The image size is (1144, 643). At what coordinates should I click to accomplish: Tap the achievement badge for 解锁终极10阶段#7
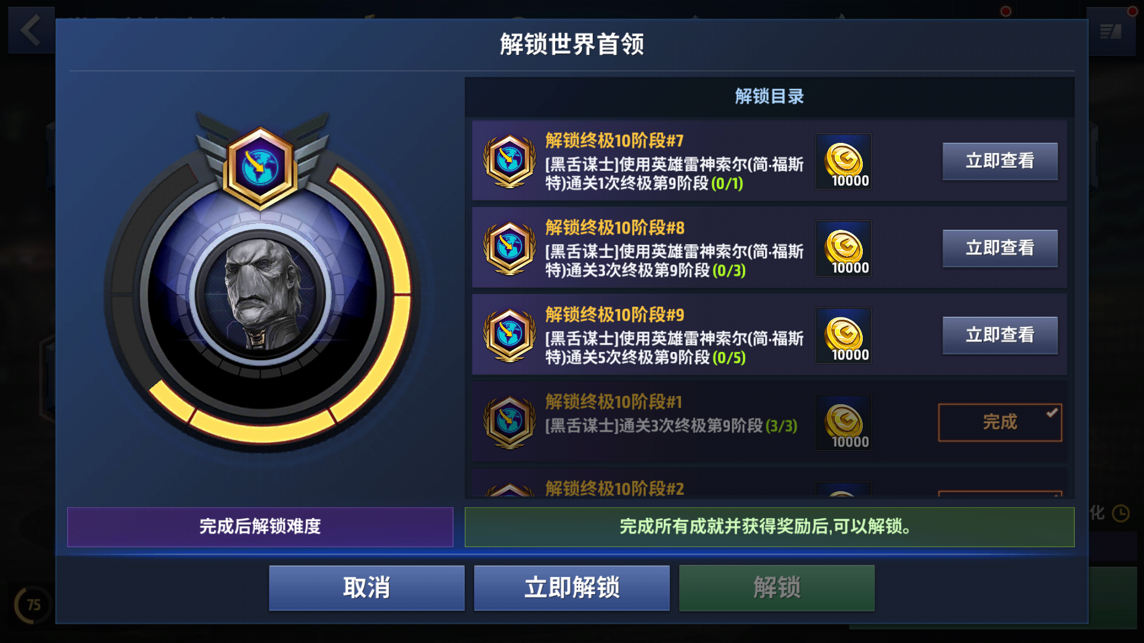[x=509, y=161]
